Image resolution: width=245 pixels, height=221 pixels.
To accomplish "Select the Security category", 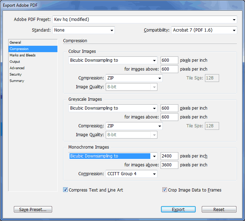I will [33, 74].
